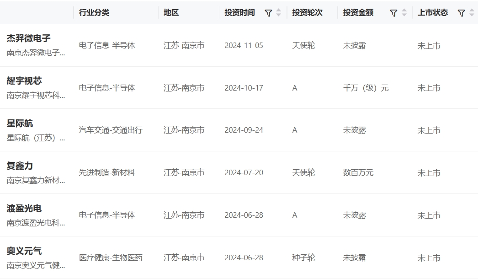The image size is (478, 279).
Task: Select full name 南京耀宇视芯科...
Action: point(36,96)
